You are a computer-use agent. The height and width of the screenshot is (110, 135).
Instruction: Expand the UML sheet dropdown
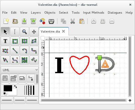(20, 70)
